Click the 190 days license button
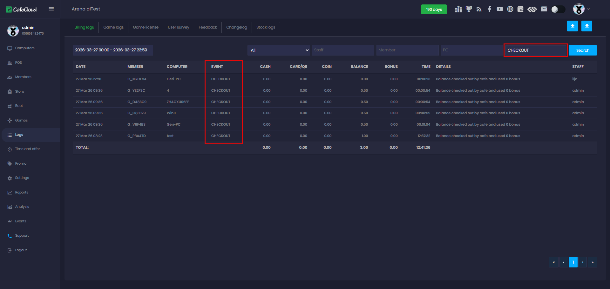Image resolution: width=610 pixels, height=289 pixels. pos(434,10)
